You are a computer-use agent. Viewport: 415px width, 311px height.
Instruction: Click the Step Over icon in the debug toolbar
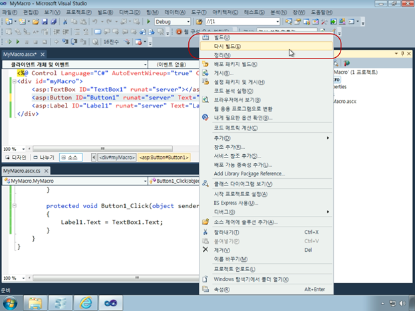click(x=74, y=42)
